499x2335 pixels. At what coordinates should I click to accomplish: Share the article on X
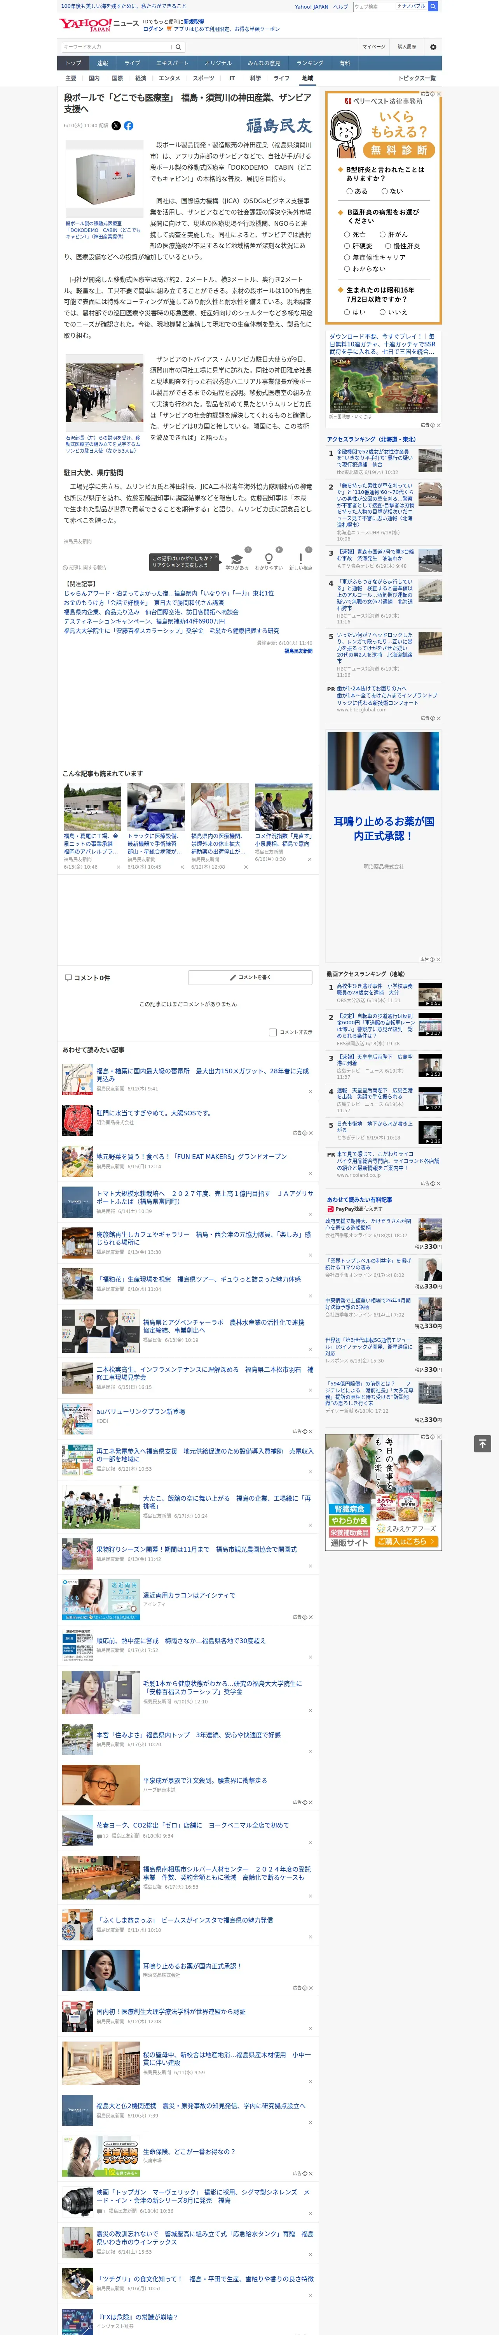pos(116,126)
